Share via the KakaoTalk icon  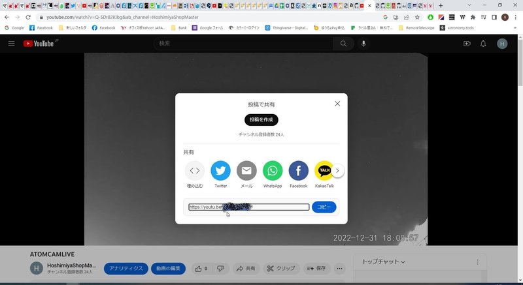pos(324,171)
